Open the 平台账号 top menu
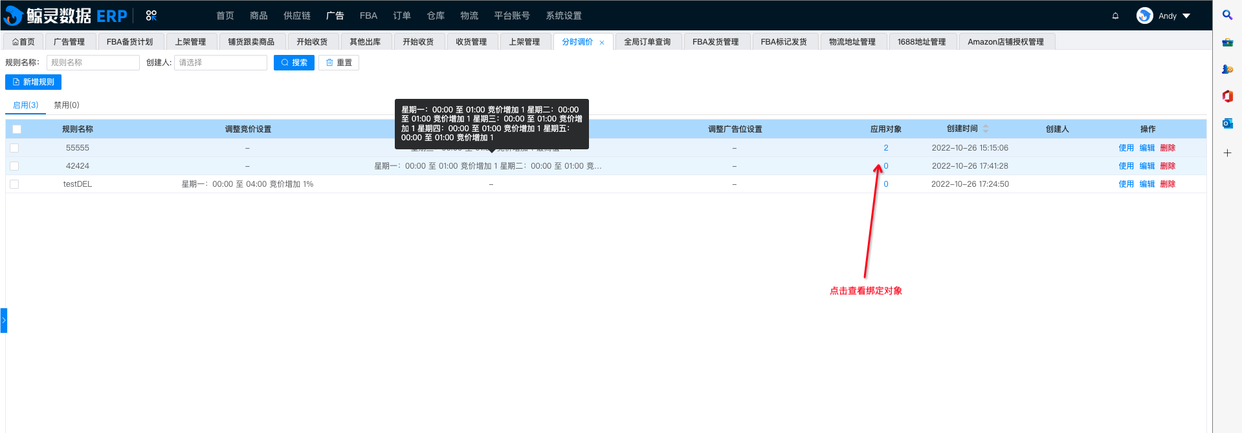The width and height of the screenshot is (1242, 433). (512, 16)
